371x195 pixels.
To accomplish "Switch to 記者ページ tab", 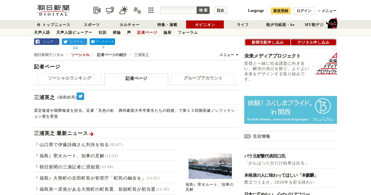I will tap(136, 79).
